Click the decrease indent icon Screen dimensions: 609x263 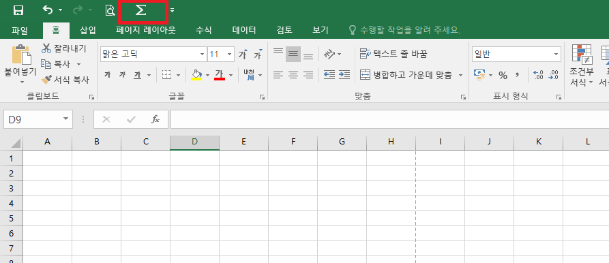pyautogui.click(x=329, y=75)
